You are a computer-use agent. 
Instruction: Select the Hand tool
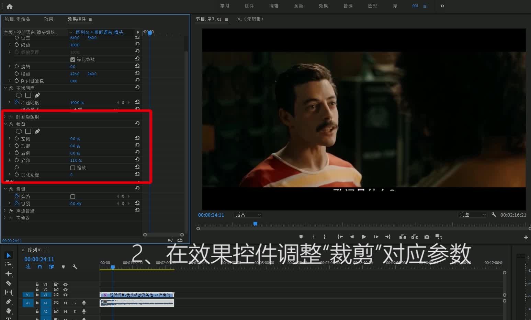[9, 311]
